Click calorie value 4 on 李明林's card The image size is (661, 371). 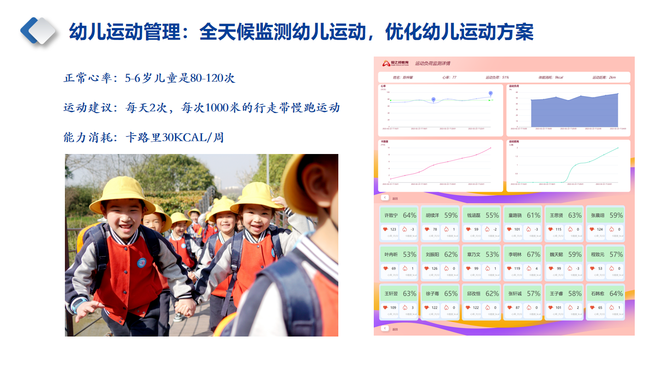coord(536,268)
